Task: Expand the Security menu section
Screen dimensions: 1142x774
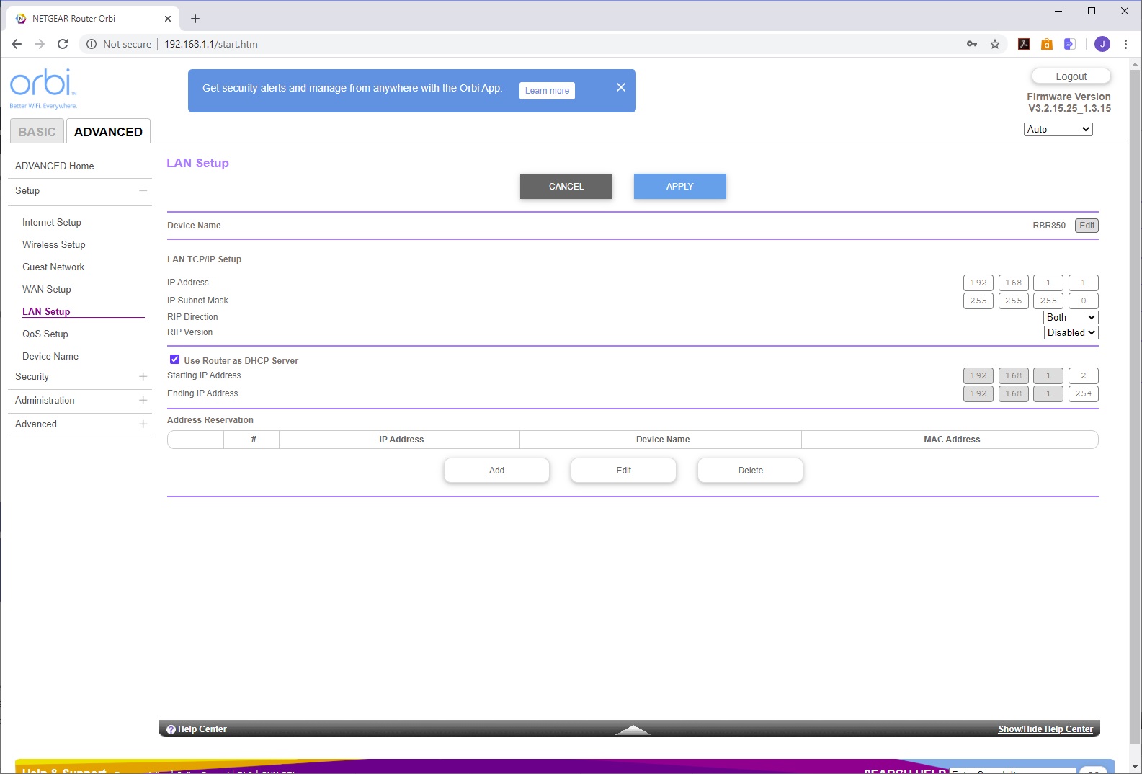Action: coord(143,376)
